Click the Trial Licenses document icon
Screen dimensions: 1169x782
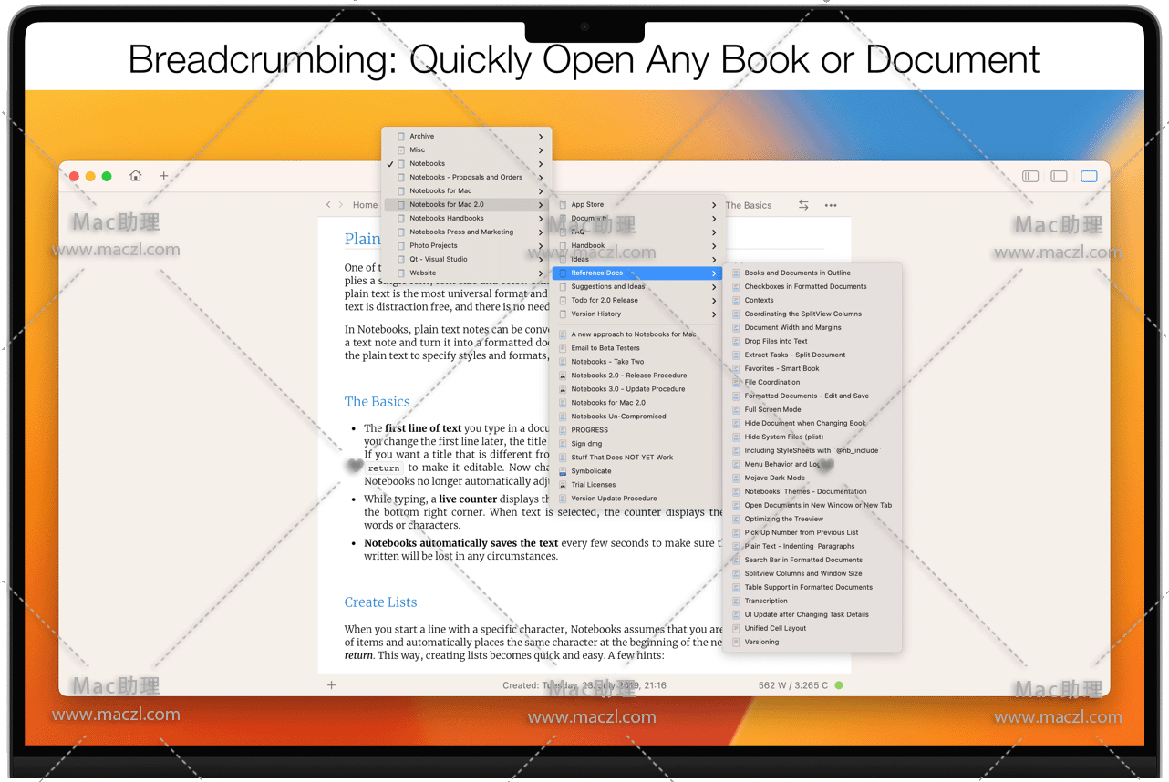point(563,485)
